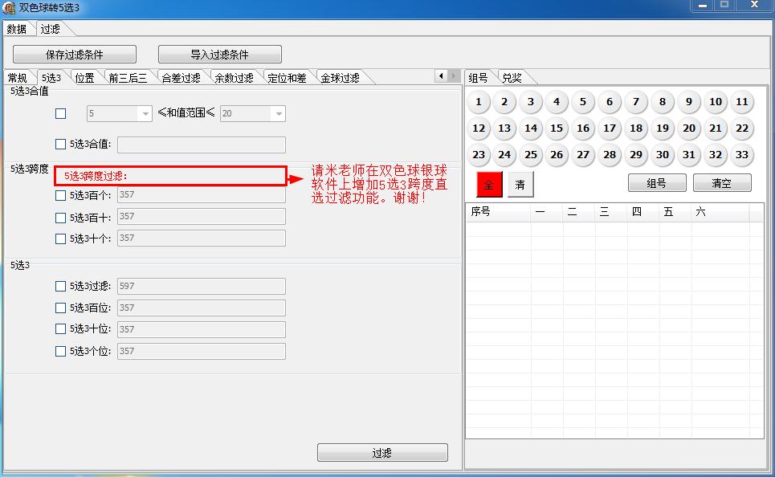Image resolution: width=775 pixels, height=477 pixels.
Task: Open the maximum sum dropdown showing 20
Action: click(x=252, y=114)
